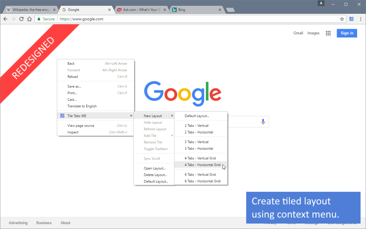Choose View page source in context menu

click(81, 125)
